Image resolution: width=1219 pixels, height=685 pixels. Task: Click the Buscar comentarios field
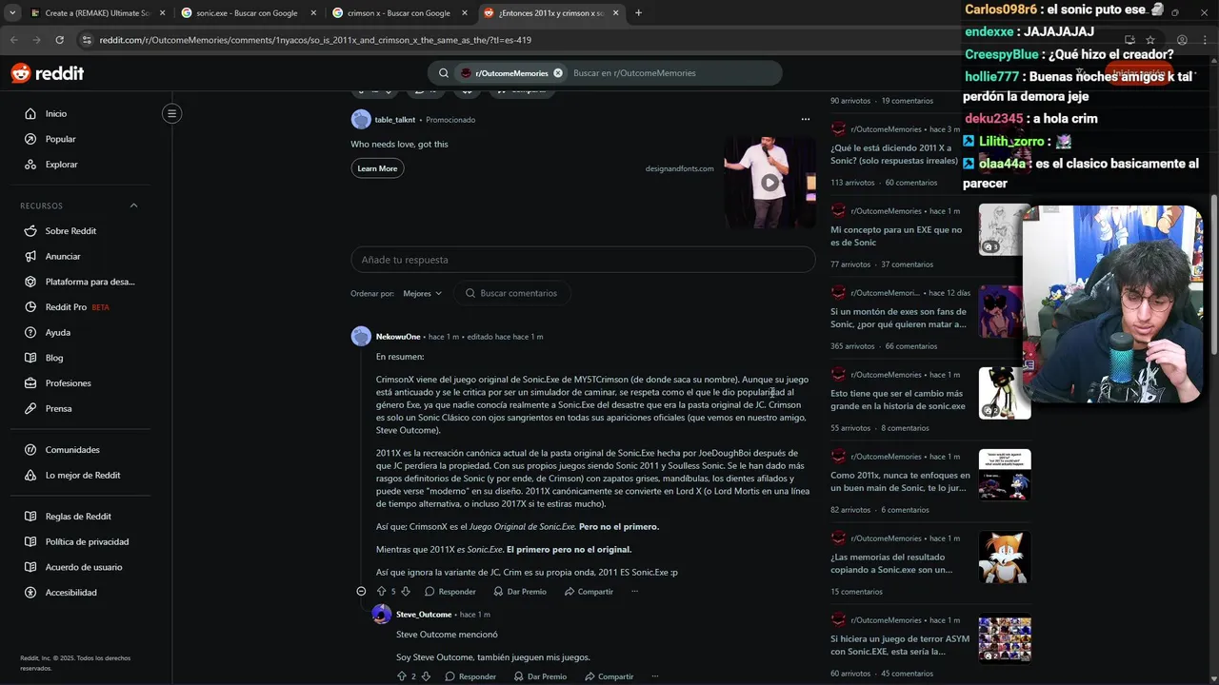(x=511, y=293)
